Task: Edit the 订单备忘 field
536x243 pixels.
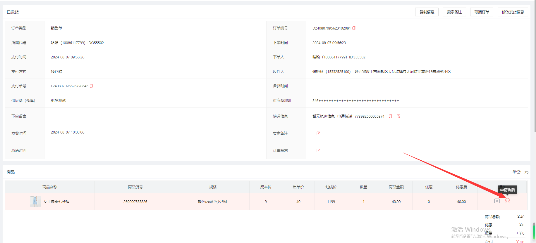Action: (318, 151)
